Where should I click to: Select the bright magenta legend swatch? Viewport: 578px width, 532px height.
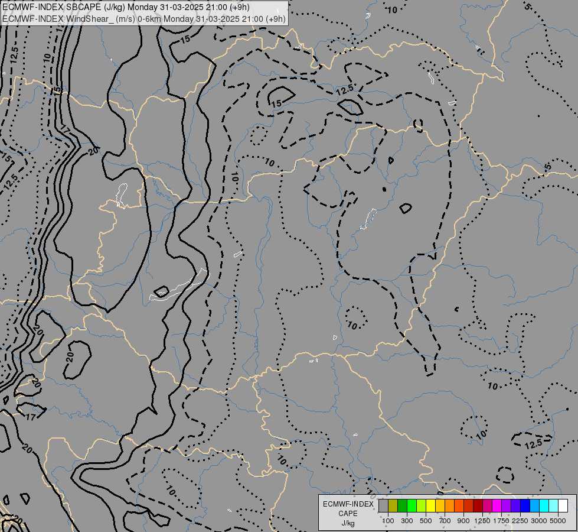click(x=497, y=505)
